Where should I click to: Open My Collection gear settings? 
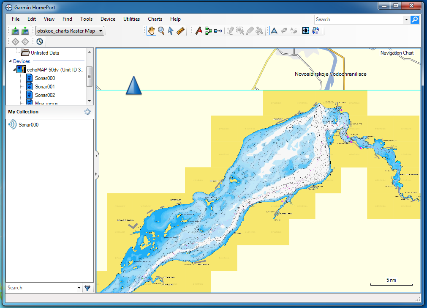point(87,112)
